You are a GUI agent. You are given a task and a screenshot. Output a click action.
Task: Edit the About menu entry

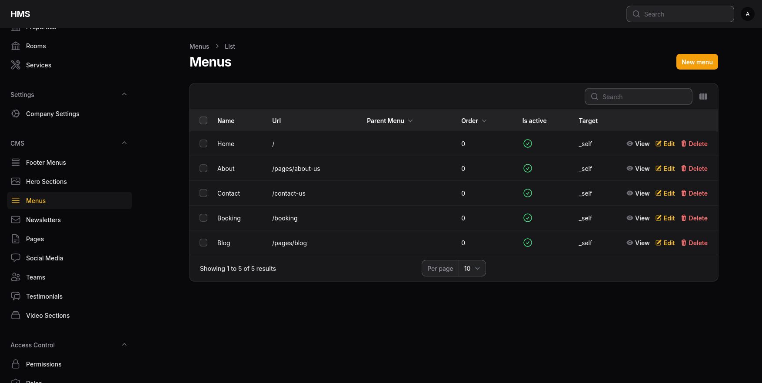(665, 169)
